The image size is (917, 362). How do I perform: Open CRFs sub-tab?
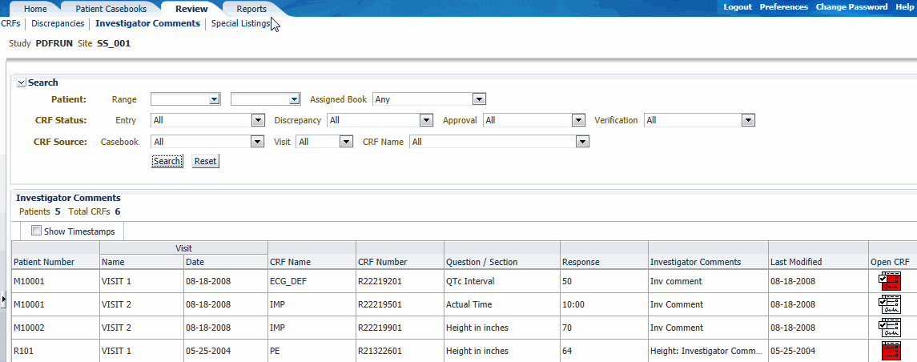click(11, 24)
